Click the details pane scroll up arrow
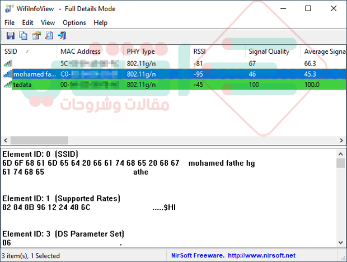Viewport: 347px width, 262px height. (341, 154)
